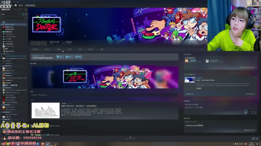This screenshot has width=261, height=146.
Task: Open To the Moon in the game list
Action: [9, 44]
